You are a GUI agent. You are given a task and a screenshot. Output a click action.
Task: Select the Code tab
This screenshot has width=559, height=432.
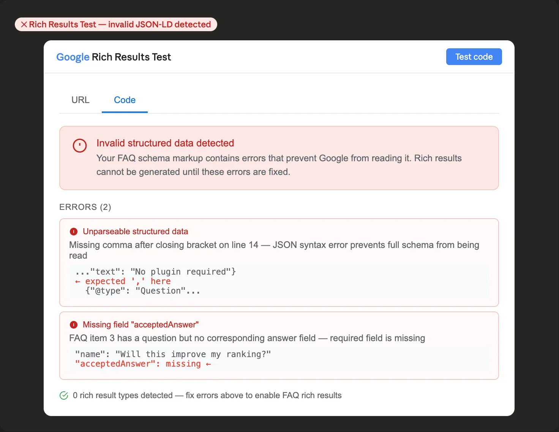(x=125, y=100)
